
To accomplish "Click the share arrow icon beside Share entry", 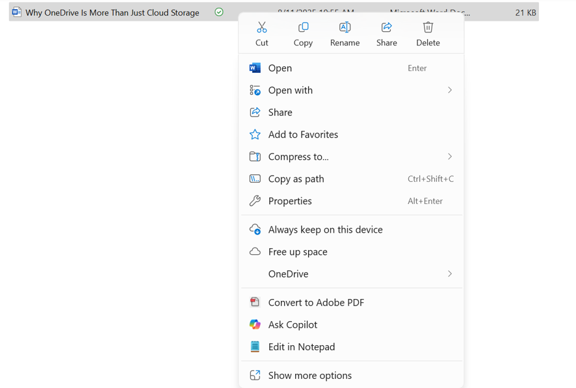I will pos(255,112).
